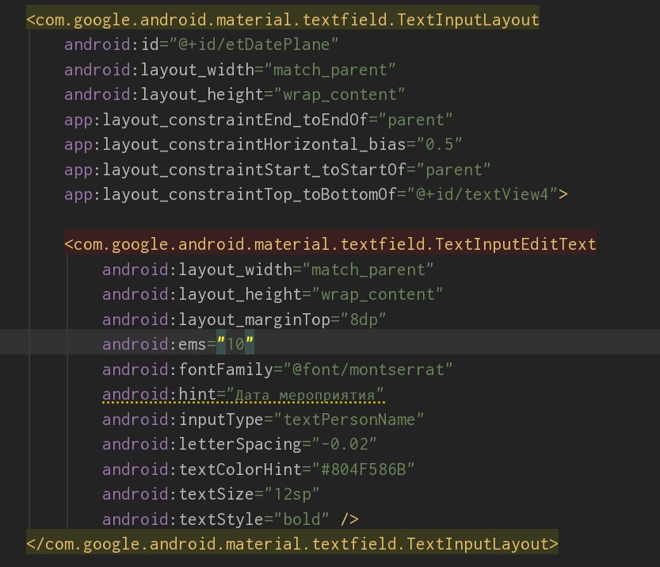Click the outer layout_height wrap_content value
The image size is (660, 567).
point(339,95)
